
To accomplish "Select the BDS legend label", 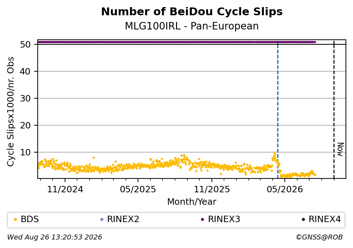I will click(x=30, y=219).
